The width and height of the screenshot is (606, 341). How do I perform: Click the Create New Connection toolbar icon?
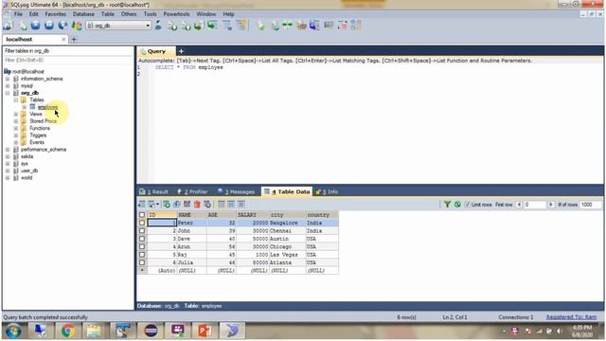(x=8, y=26)
